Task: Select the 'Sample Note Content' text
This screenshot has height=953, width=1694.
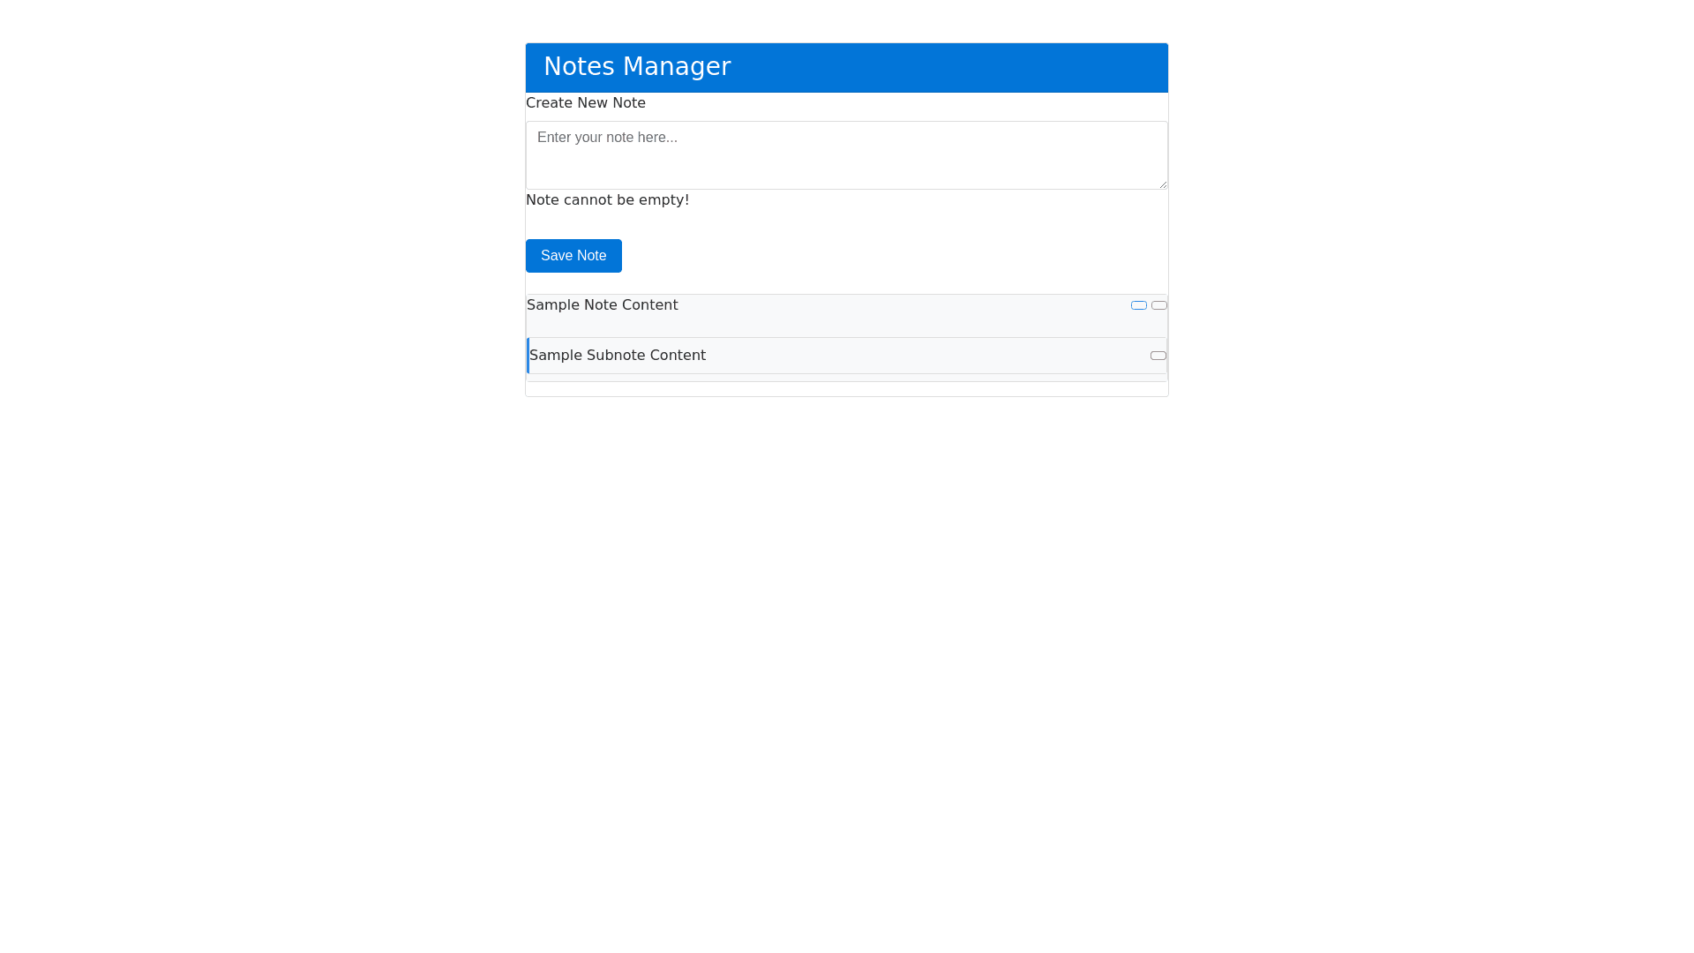Action: pos(603,305)
